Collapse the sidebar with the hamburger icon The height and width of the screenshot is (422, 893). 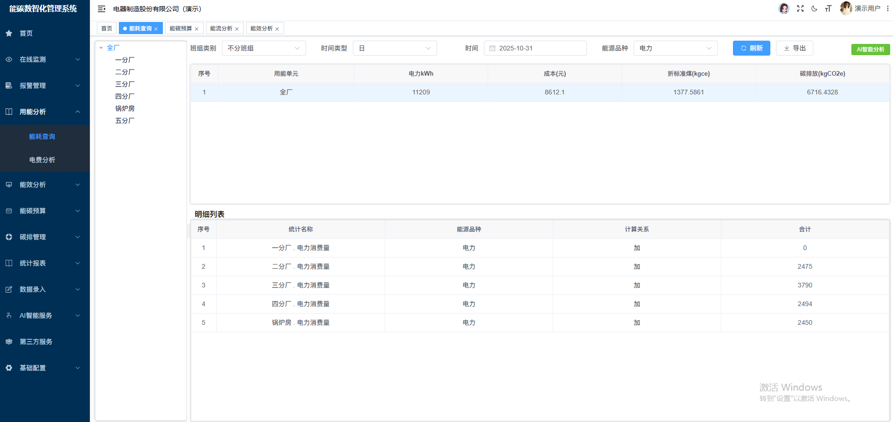[x=102, y=8]
